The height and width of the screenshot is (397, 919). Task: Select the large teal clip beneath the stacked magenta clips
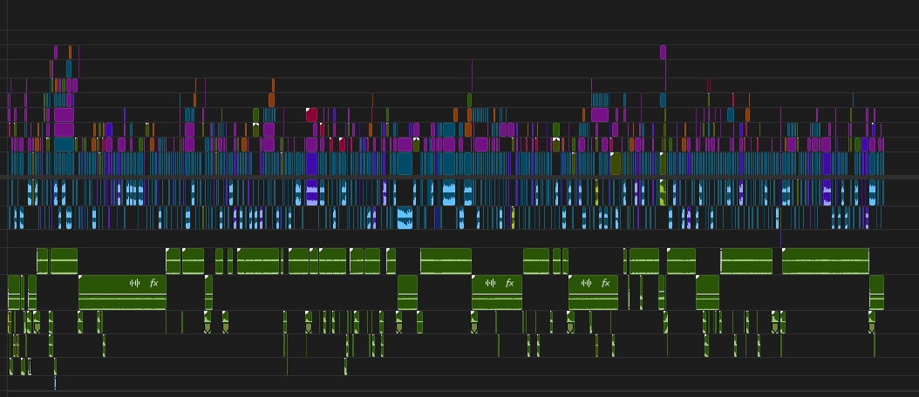pos(64,145)
